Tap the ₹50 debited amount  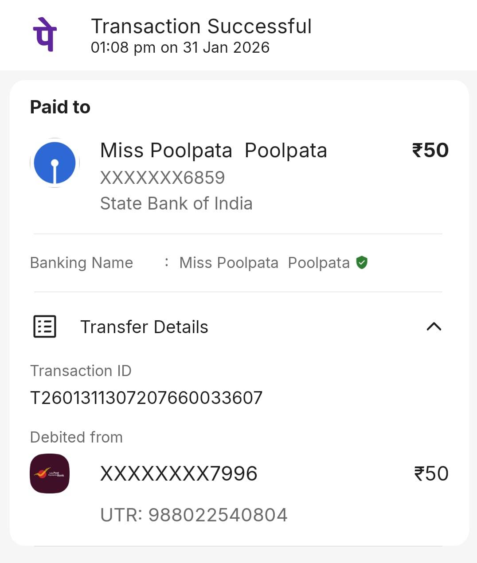(431, 474)
